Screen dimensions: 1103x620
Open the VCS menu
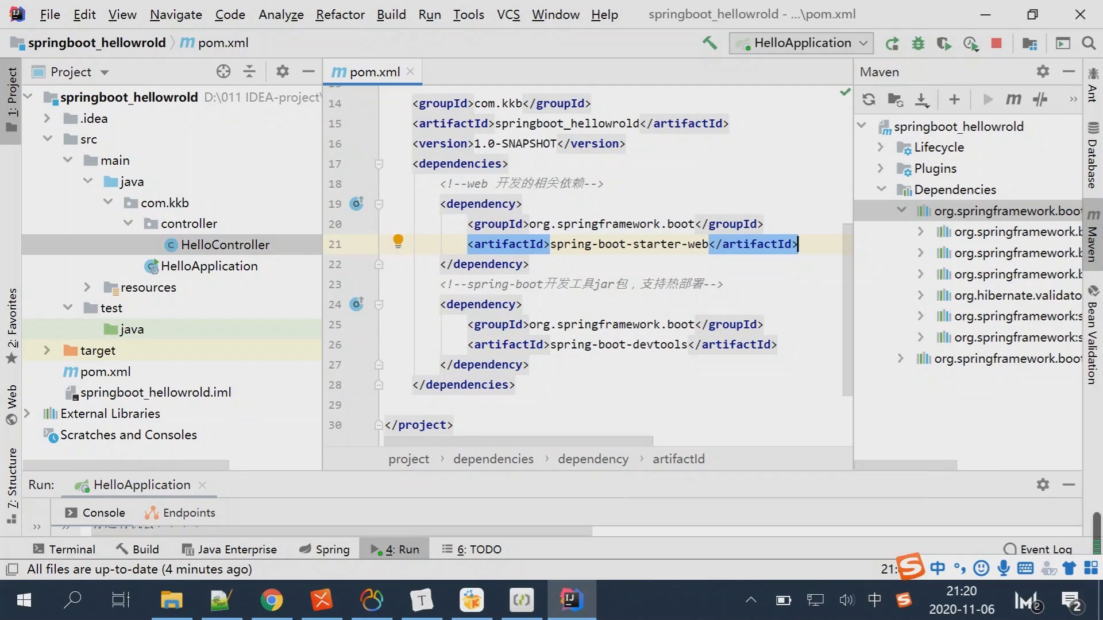pos(508,14)
